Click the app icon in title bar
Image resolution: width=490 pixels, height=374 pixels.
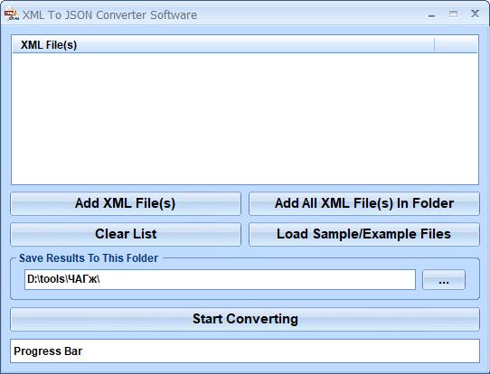[x=11, y=14]
